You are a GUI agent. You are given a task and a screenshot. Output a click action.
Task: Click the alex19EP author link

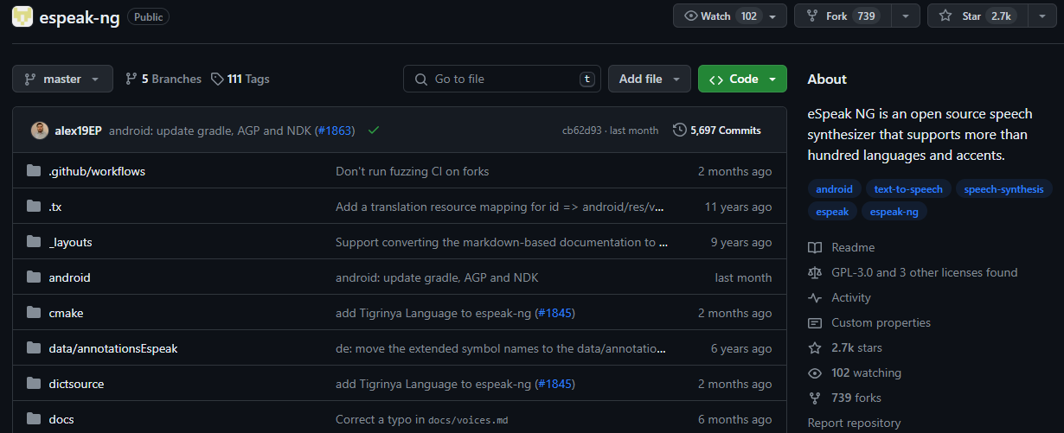pos(78,131)
